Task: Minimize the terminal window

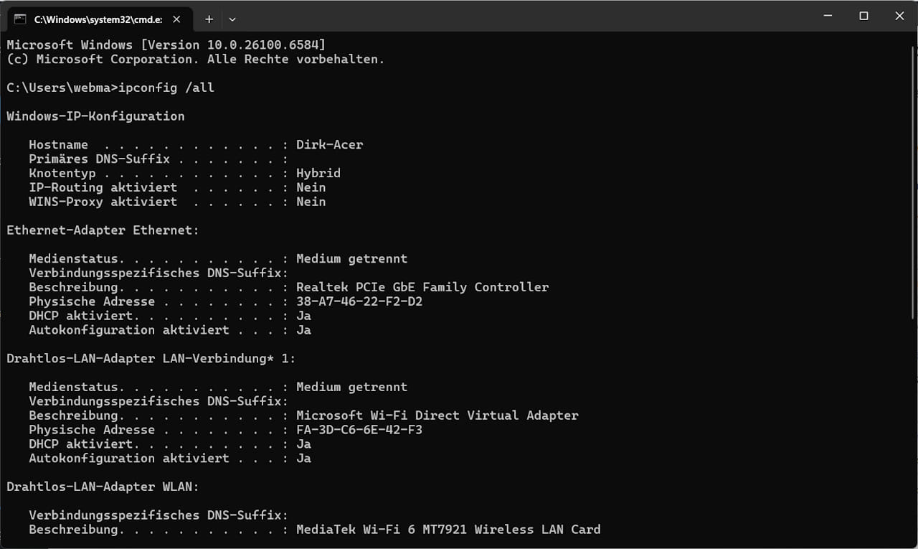Action: (x=828, y=16)
